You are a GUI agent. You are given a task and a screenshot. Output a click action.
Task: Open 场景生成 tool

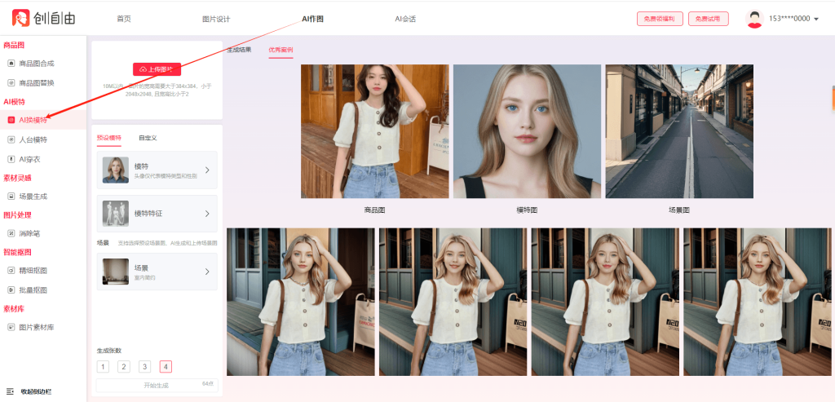(33, 196)
